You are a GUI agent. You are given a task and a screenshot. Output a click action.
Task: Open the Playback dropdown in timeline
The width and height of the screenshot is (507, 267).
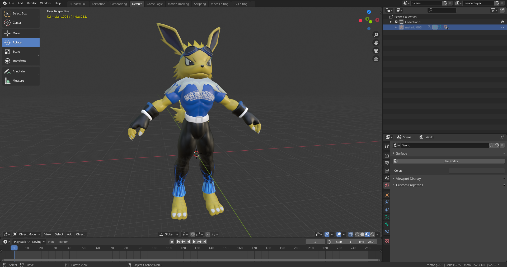[x=21, y=242]
